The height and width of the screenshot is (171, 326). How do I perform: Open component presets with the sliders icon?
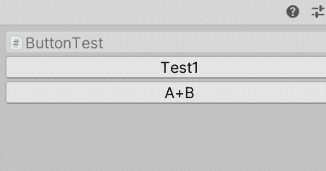318,12
